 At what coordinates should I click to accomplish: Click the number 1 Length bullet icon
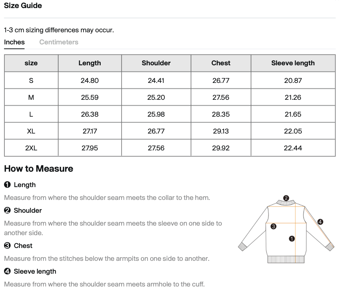pyautogui.click(x=7, y=185)
